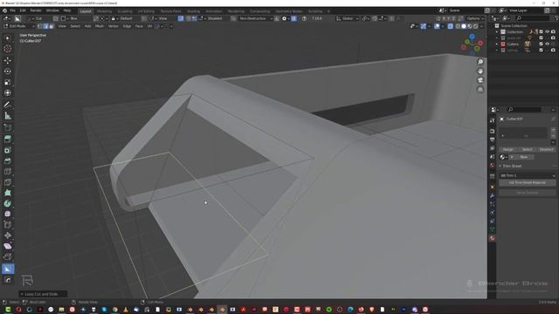
Task: Open the Render menu
Action: point(36,10)
